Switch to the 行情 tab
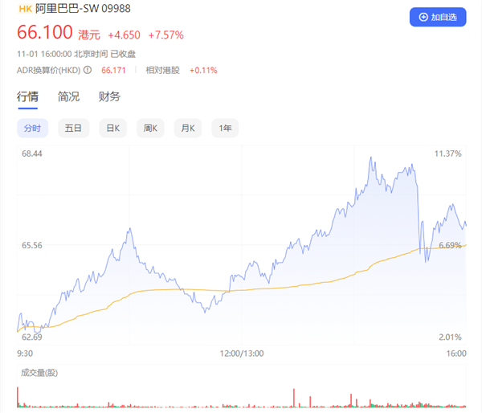The height and width of the screenshot is (413, 482). tap(27, 96)
